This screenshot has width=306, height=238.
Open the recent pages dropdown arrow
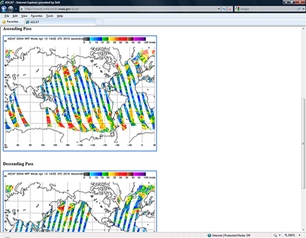coord(16,9)
